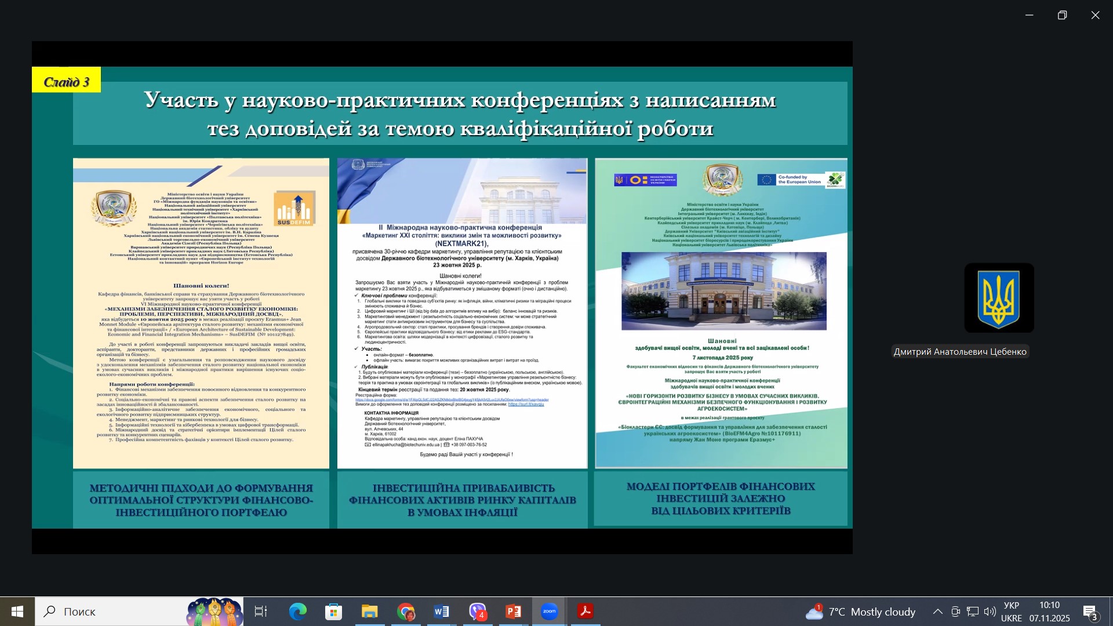Restore down the Zoom window
The width and height of the screenshot is (1113, 626).
pos(1063,15)
